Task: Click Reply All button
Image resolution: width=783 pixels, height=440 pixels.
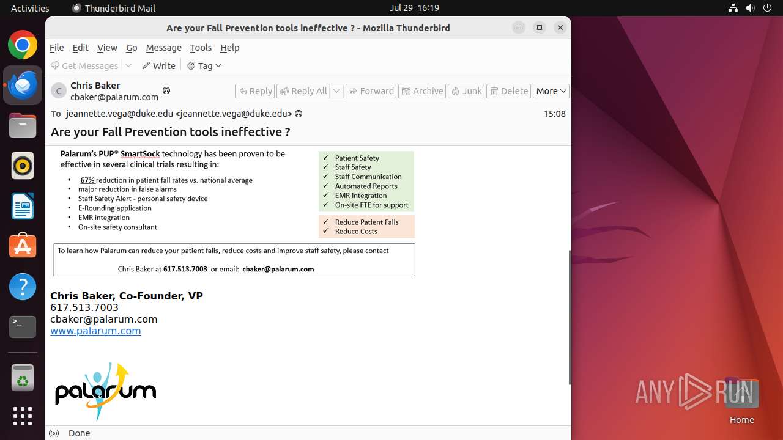Action: click(x=303, y=91)
